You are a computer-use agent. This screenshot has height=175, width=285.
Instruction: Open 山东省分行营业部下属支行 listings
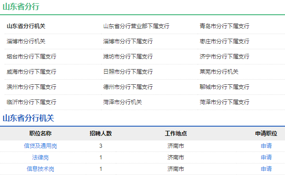coord(137,26)
